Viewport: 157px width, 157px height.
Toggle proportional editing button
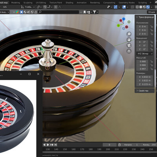[x=56, y=7]
